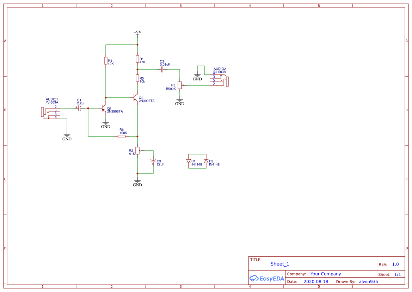Viewport: 412px width, 292px height.
Task: Select the 'Your Company' company field
Action: (x=326, y=274)
